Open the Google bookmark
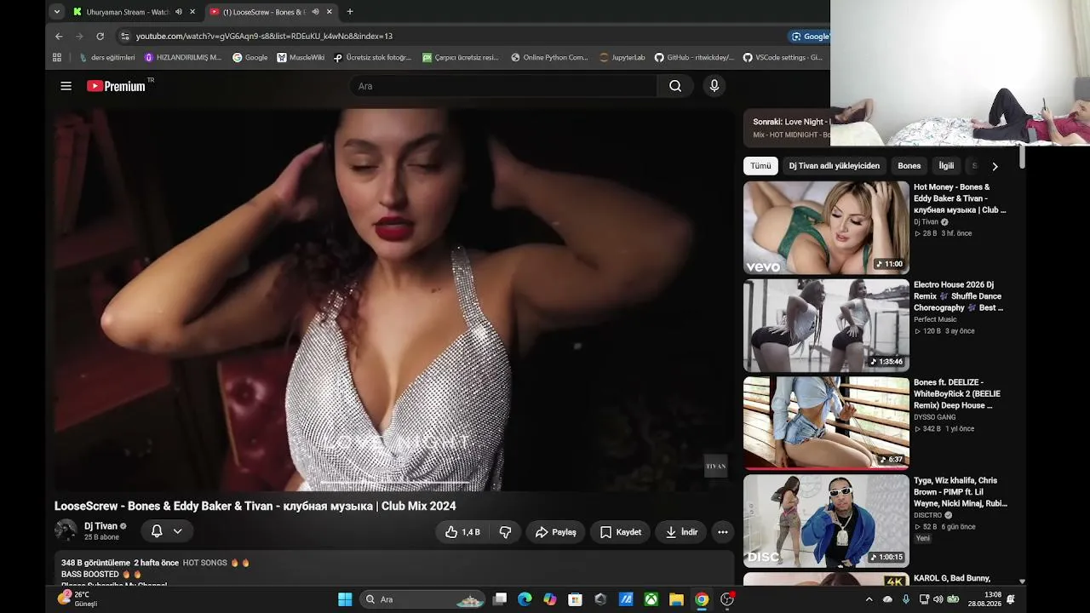The image size is (1090, 613). point(250,58)
